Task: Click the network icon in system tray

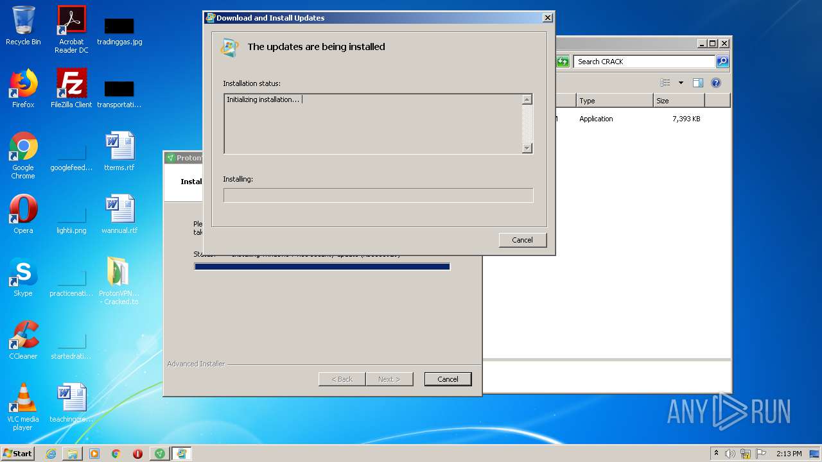Action: 746,454
